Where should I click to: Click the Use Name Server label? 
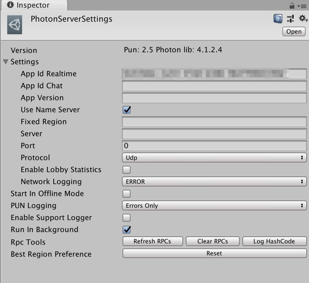pos(50,110)
